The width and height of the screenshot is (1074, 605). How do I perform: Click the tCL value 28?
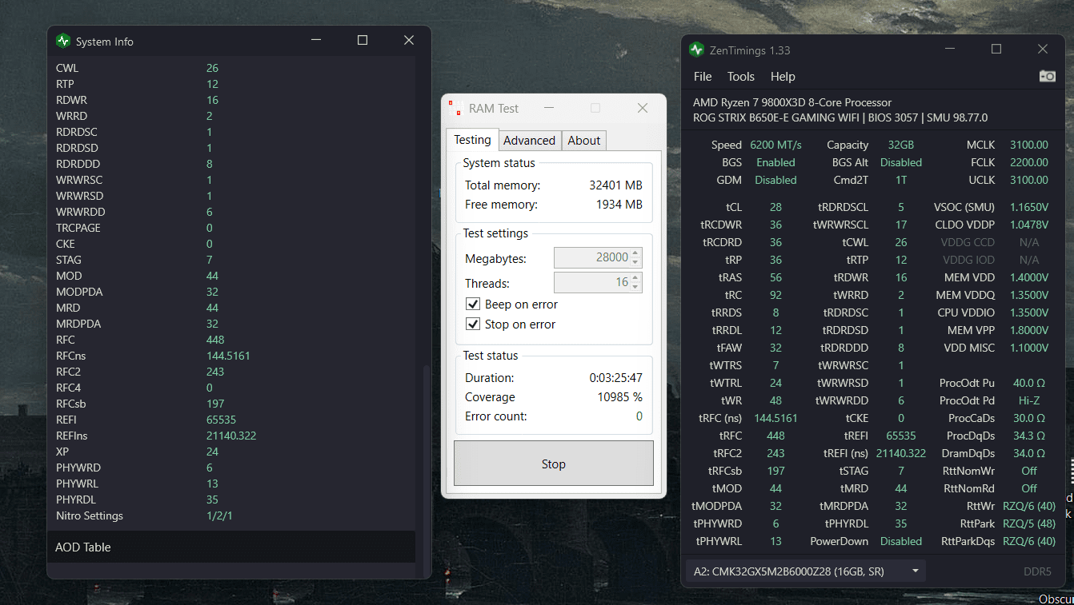click(x=775, y=207)
